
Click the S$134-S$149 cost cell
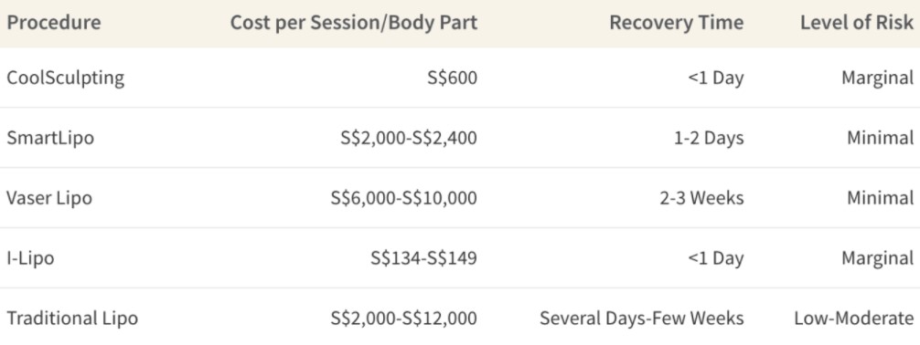coord(424,258)
